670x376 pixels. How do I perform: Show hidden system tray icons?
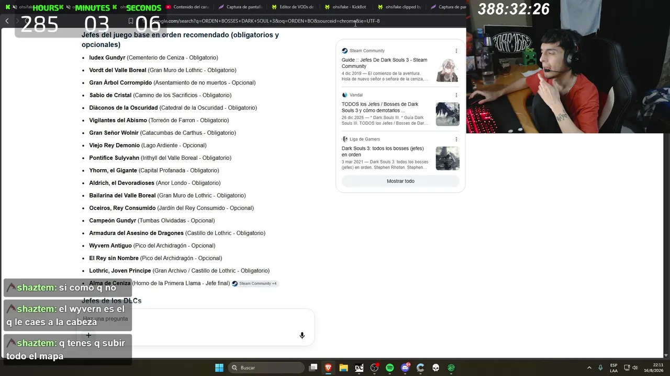[589, 368]
